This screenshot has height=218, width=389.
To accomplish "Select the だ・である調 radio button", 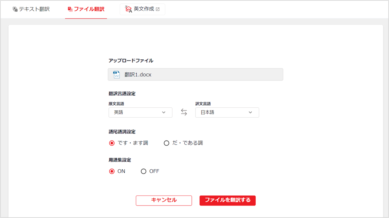I will click(167, 143).
